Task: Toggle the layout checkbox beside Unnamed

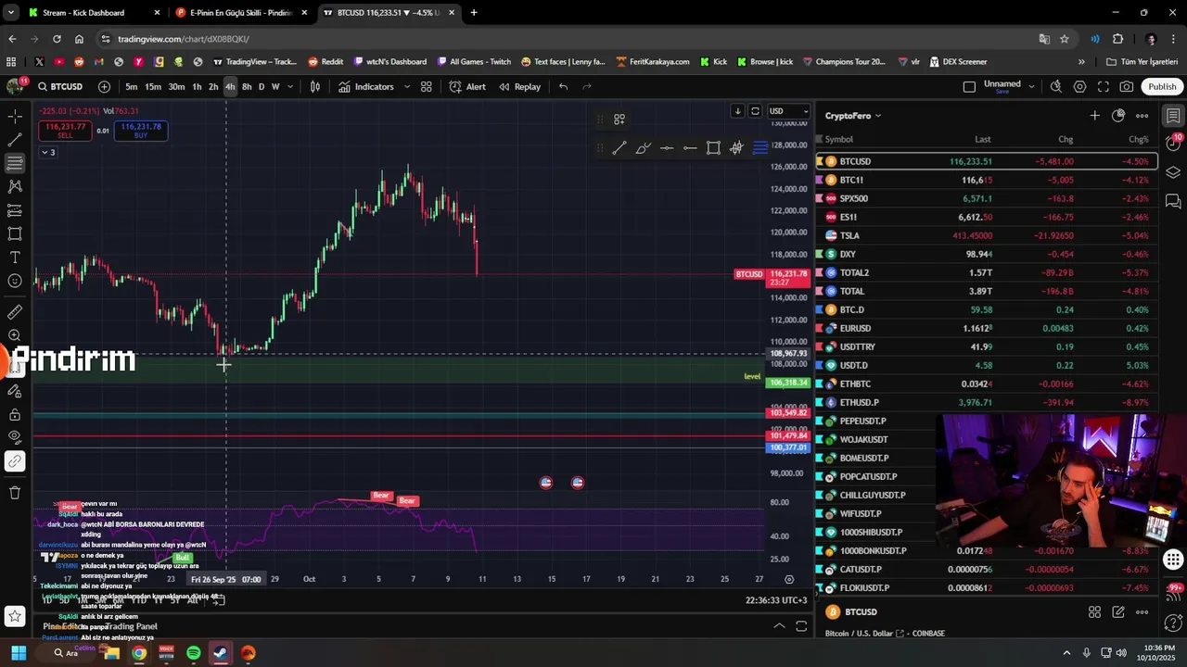Action: (969, 86)
